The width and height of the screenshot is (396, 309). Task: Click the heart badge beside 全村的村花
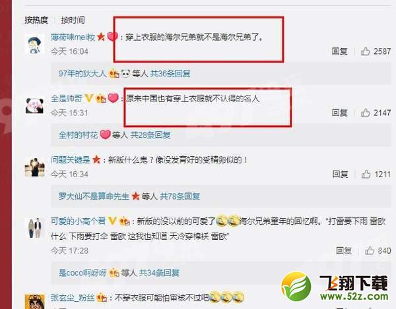coord(105,134)
